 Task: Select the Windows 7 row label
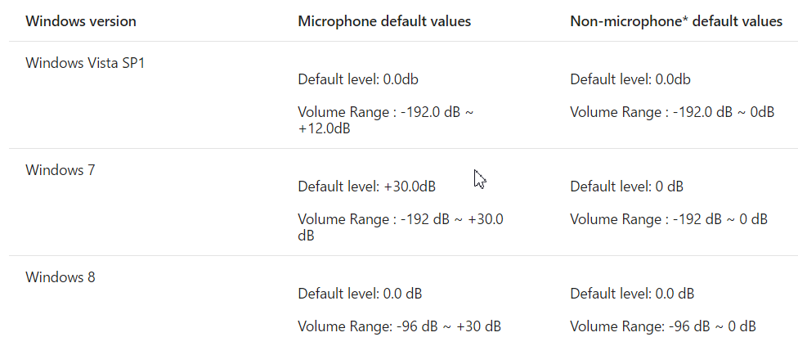pos(60,170)
